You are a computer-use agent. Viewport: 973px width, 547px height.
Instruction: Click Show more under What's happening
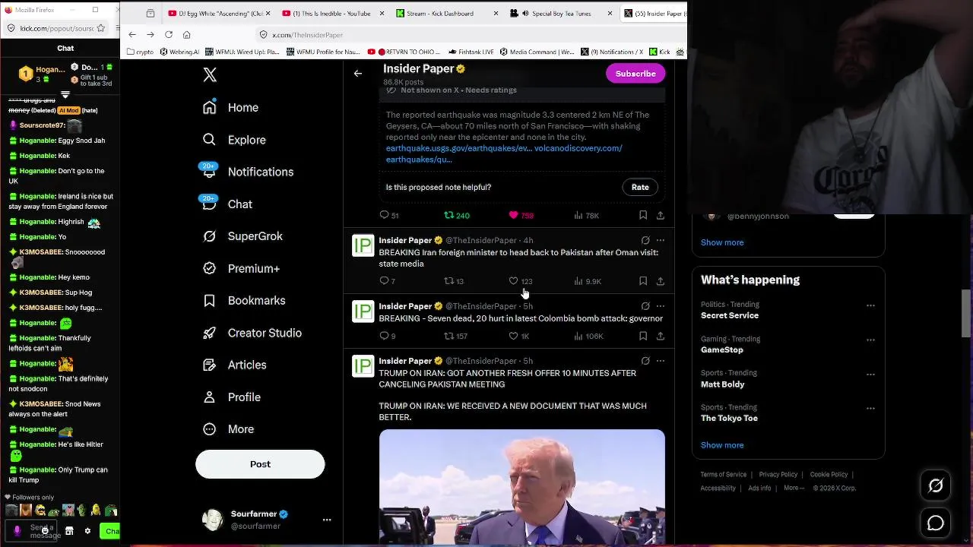click(x=722, y=445)
